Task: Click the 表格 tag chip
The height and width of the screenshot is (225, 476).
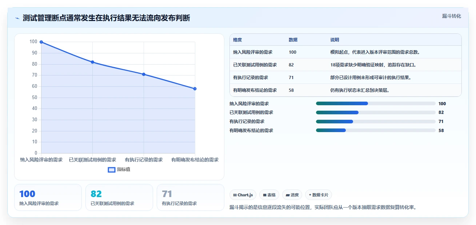Action: 269,195
